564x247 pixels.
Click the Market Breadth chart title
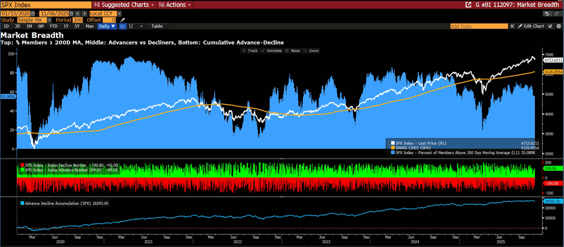pos(33,35)
